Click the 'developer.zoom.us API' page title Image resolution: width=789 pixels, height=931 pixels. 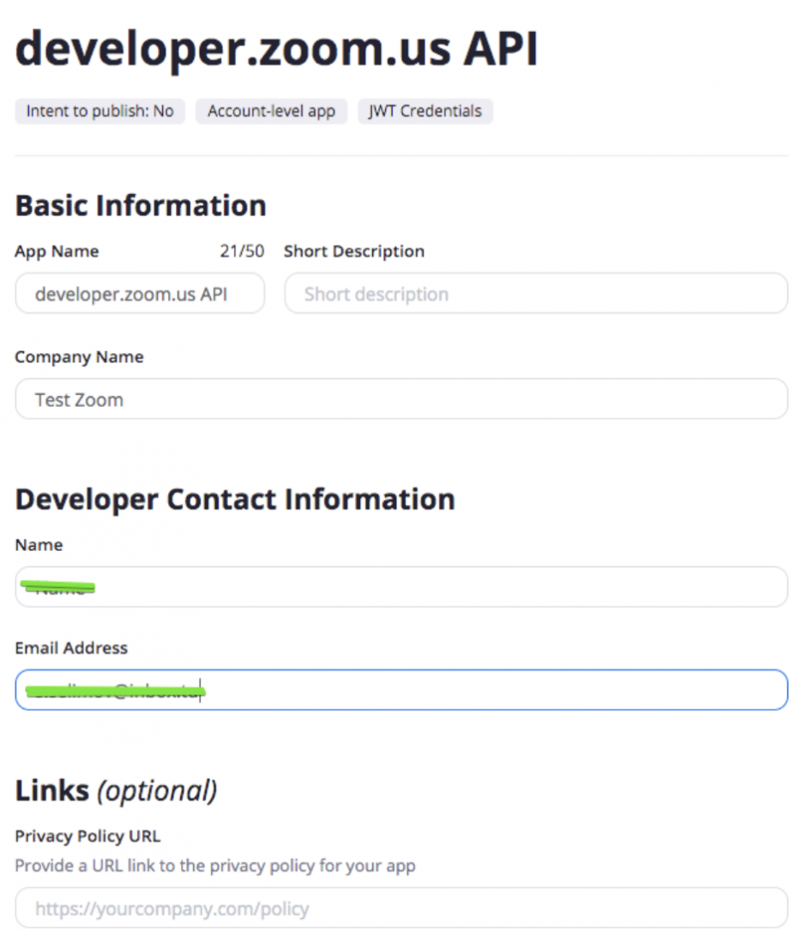click(276, 49)
